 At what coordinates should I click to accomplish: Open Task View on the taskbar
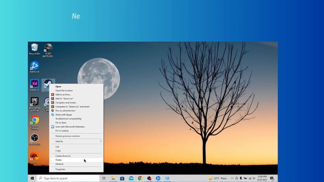(104, 178)
